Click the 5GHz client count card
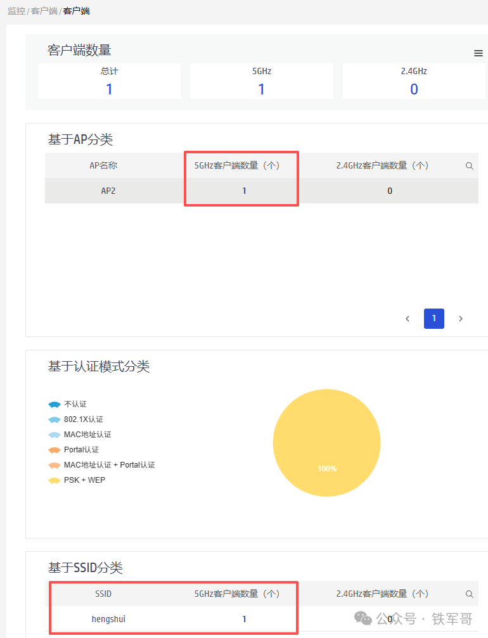488x638 pixels. pyautogui.click(x=261, y=81)
